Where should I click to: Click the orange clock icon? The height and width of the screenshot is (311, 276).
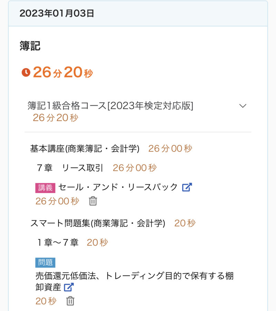[x=26, y=72]
